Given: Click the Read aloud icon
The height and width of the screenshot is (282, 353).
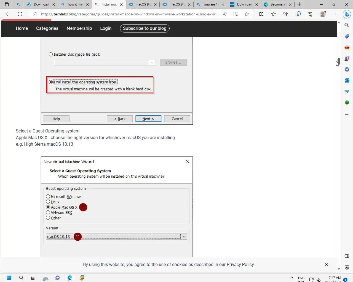Looking at the screenshot, I should tap(225, 14).
